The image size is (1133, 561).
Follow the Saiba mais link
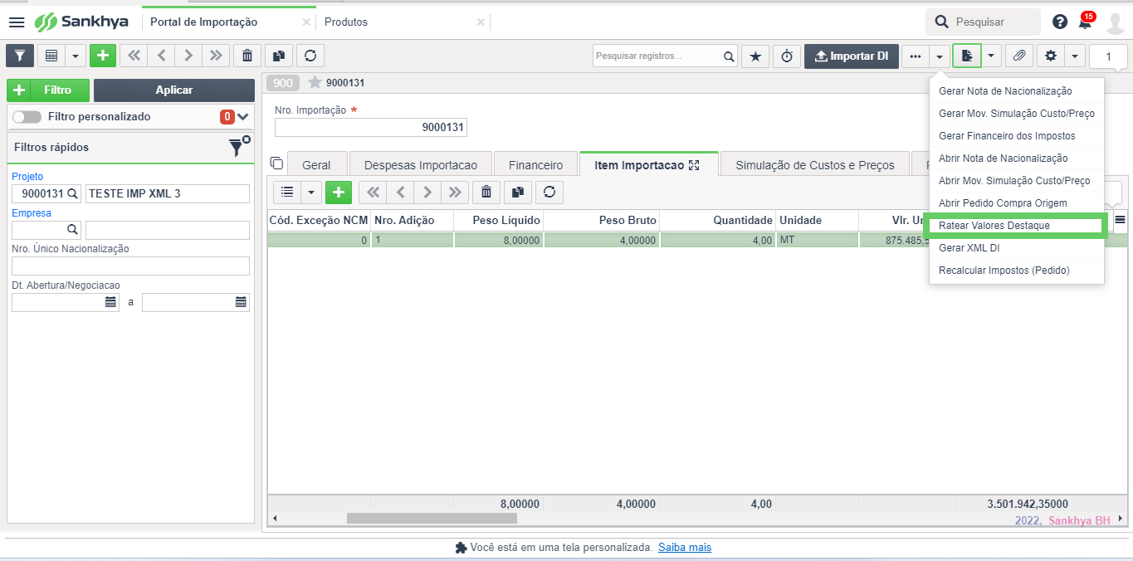(684, 548)
